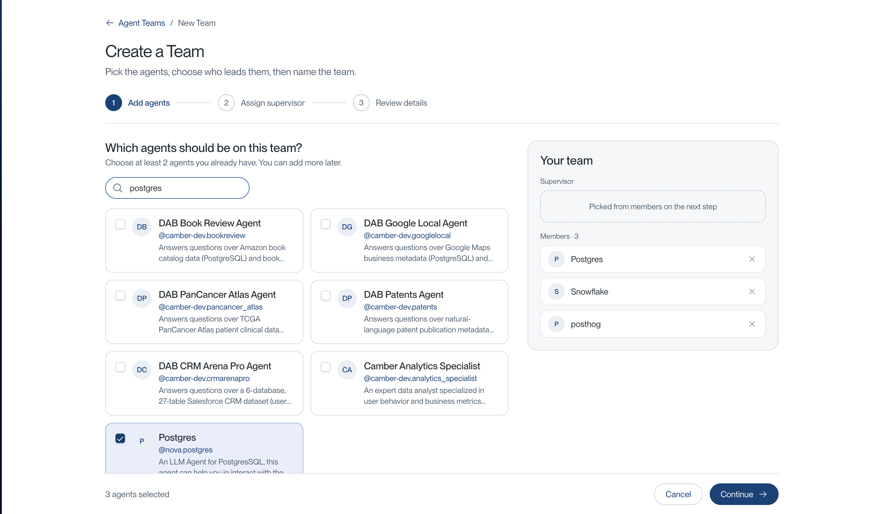The width and height of the screenshot is (882, 514).
Task: Open the @camber-dev.googlelocal handle
Action: tap(407, 236)
